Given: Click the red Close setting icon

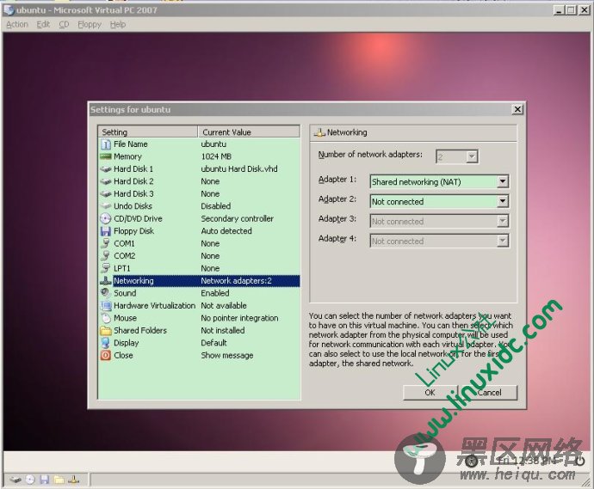Looking at the screenshot, I should [x=106, y=355].
